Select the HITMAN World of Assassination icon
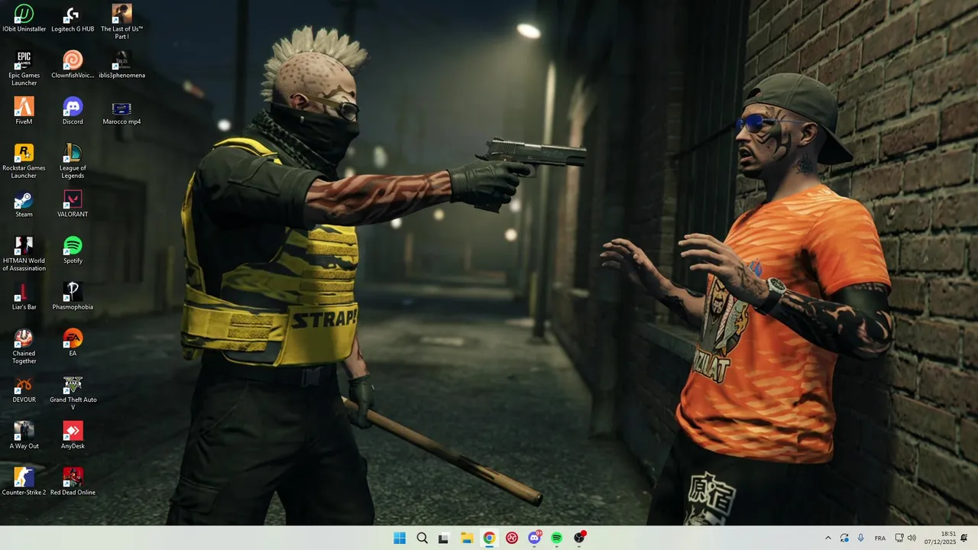This screenshot has height=550, width=978. click(x=24, y=254)
